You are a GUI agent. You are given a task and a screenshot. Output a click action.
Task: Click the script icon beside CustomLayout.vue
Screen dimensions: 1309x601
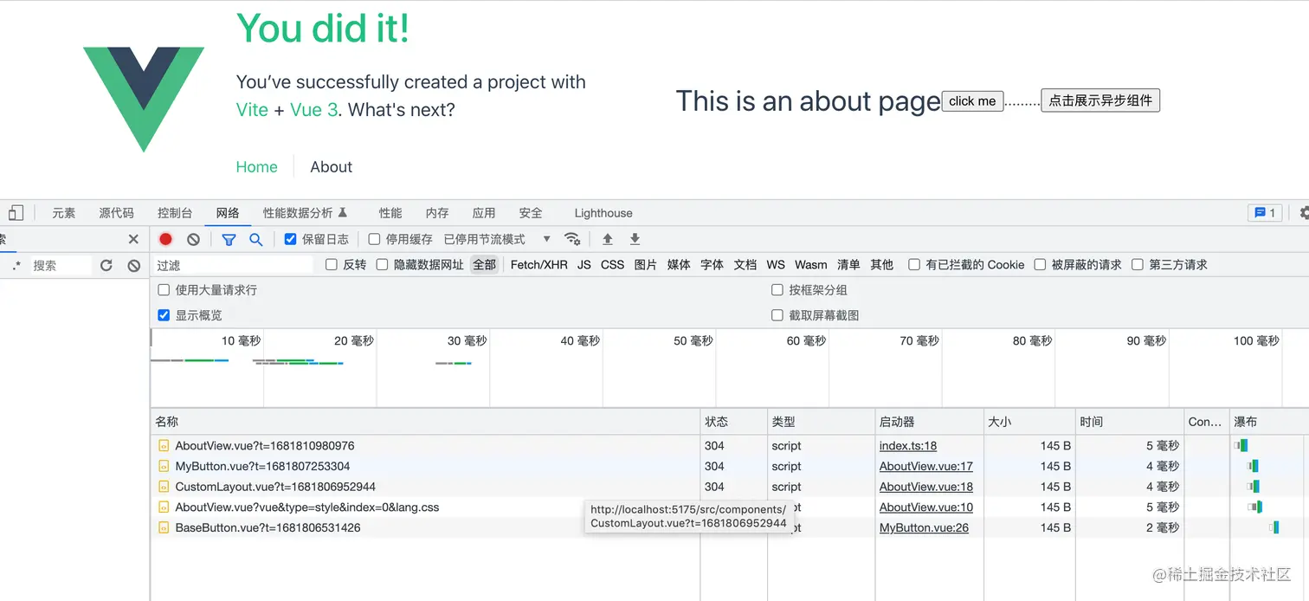coord(164,488)
